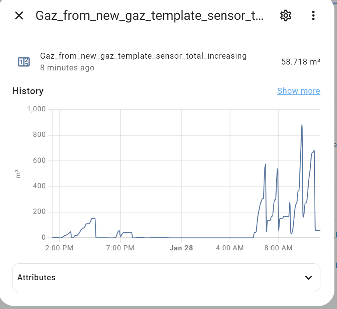The width and height of the screenshot is (337, 309).
Task: Click the Gaz_from_new_gaz_template_sensor_total_increasing entity name
Action: (143, 56)
